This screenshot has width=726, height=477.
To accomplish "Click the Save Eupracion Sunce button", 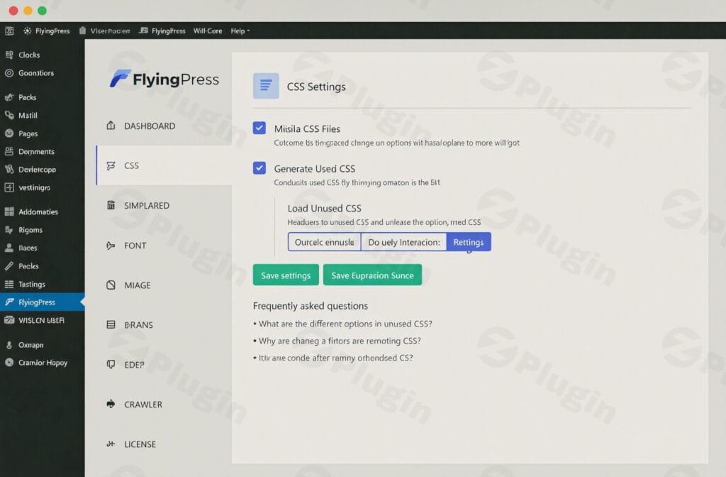I will [373, 275].
